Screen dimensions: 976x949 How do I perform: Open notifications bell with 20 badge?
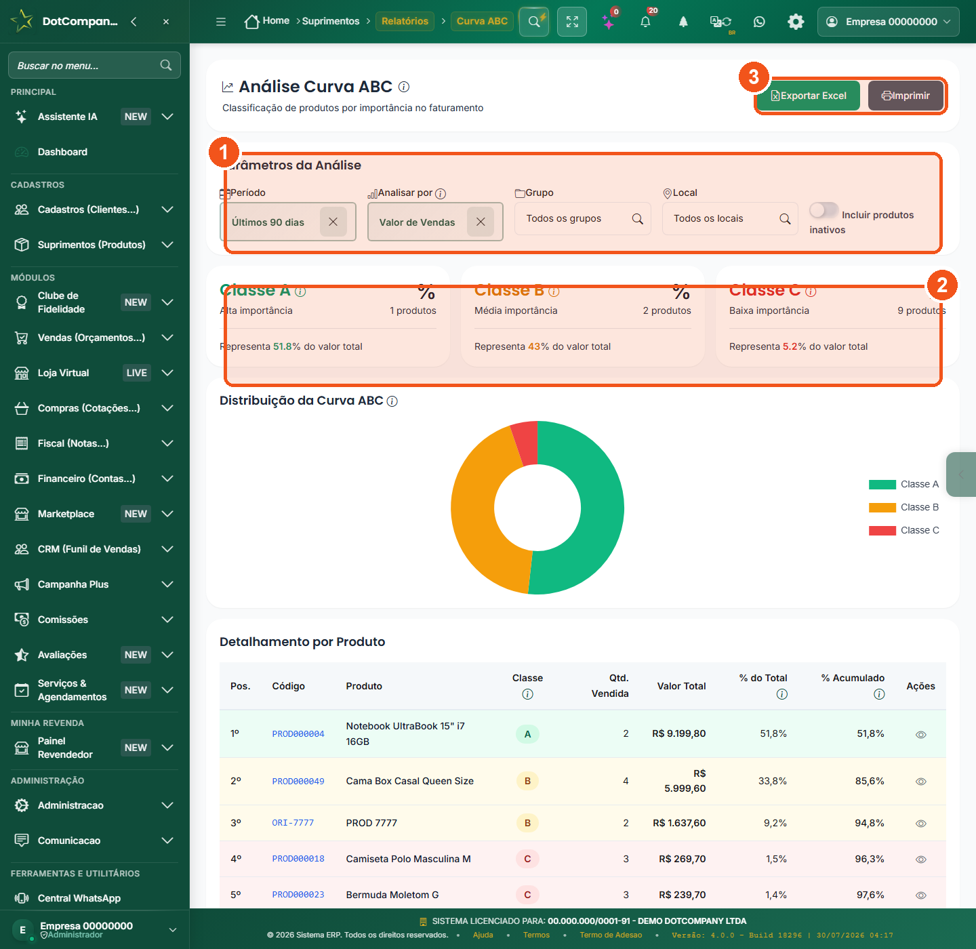[x=645, y=22]
